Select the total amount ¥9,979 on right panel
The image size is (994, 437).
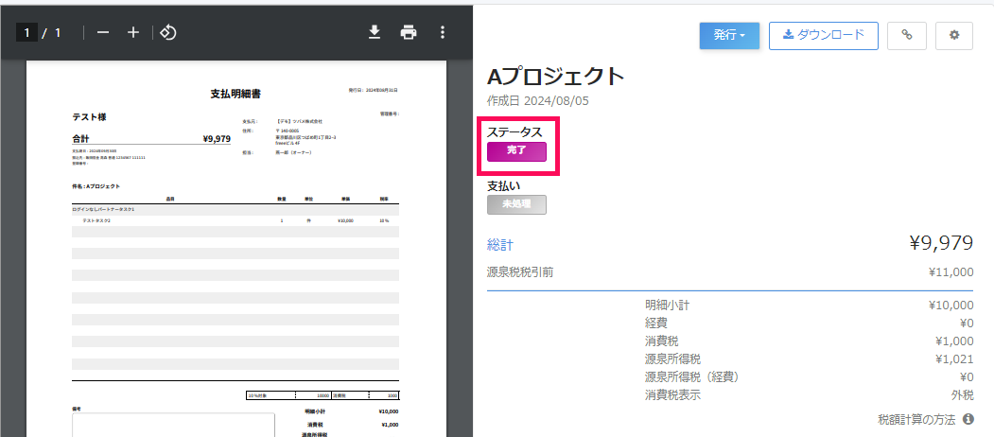point(941,243)
